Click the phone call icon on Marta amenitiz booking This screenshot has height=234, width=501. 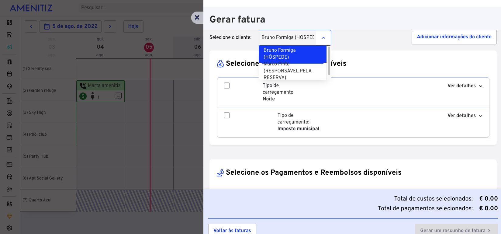coord(83,86)
